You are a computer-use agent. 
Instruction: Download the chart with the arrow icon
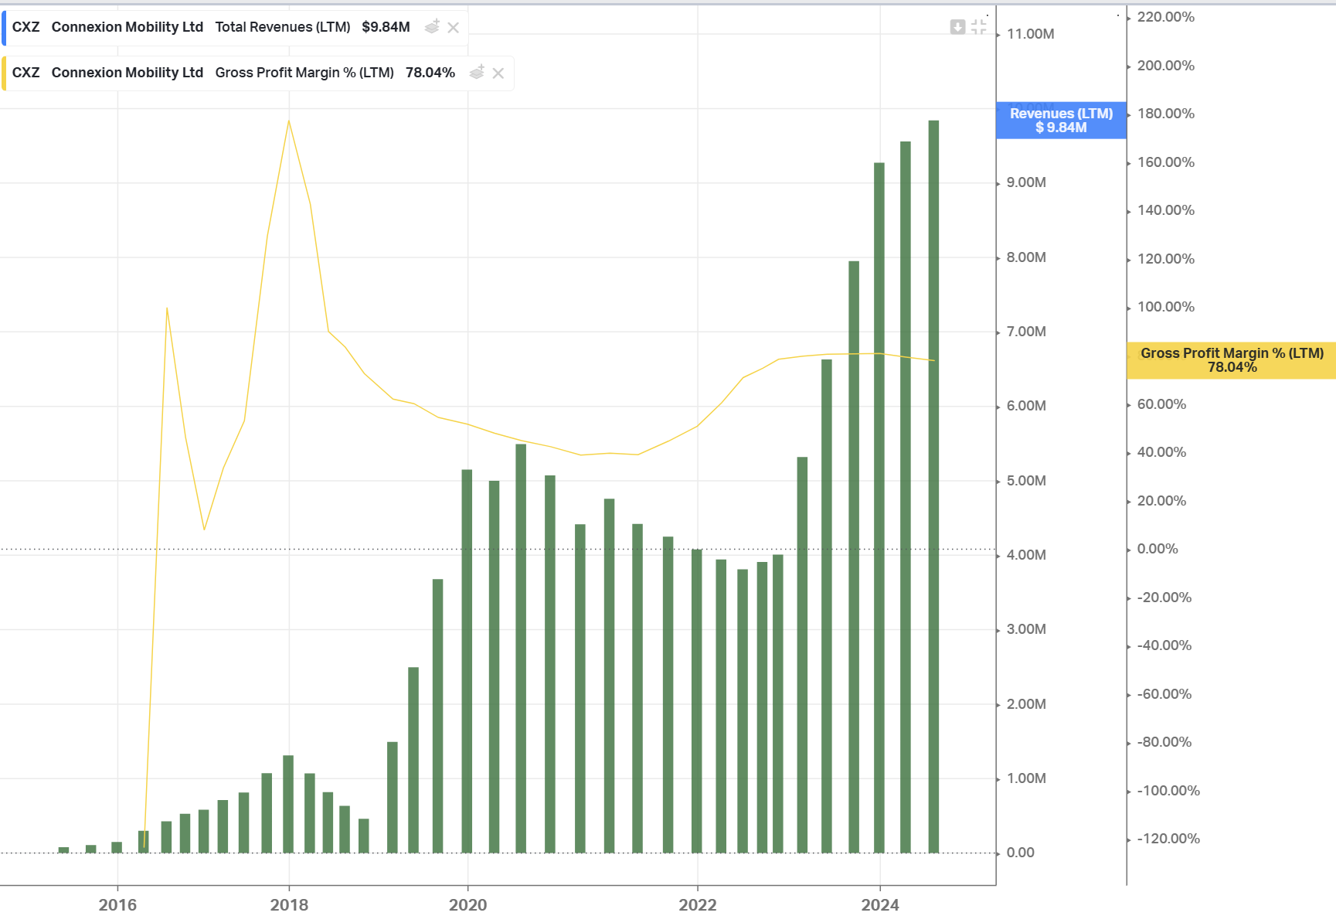(957, 27)
